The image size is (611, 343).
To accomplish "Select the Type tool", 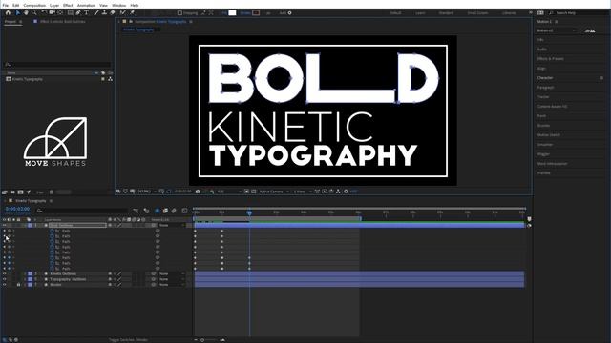I will pos(86,12).
